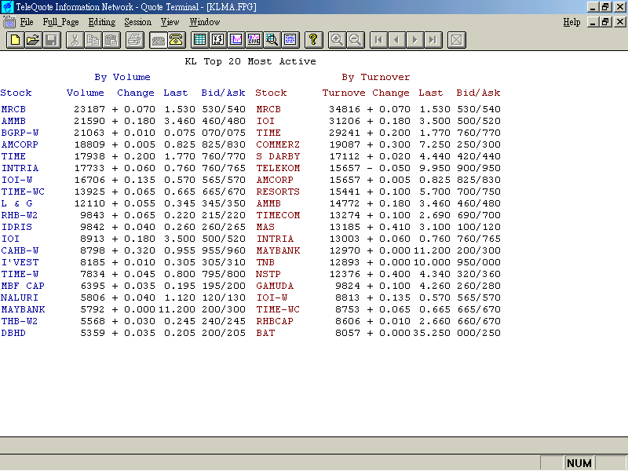
Task: Click the Paste clipboard icon
Action: pyautogui.click(x=111, y=40)
